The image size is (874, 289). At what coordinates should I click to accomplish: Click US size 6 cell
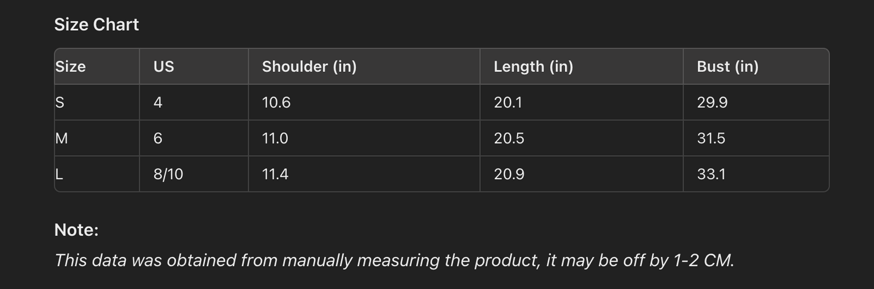[158, 138]
